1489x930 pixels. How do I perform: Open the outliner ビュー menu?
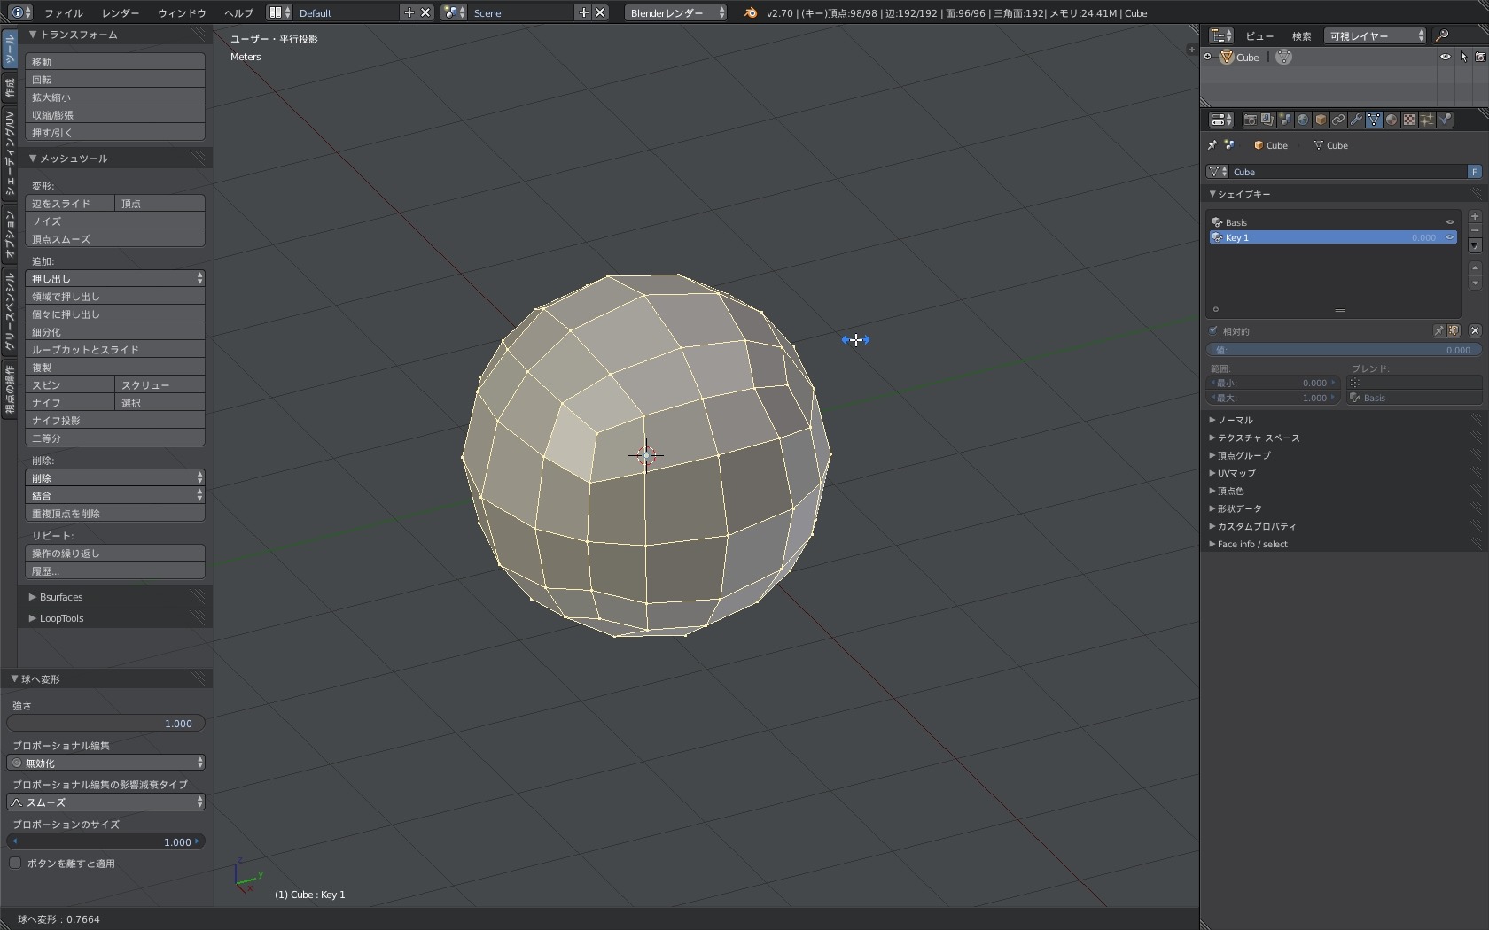click(1259, 36)
